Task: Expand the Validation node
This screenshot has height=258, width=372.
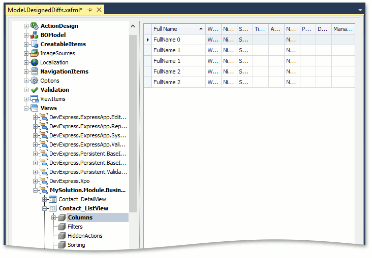Action: pos(26,90)
